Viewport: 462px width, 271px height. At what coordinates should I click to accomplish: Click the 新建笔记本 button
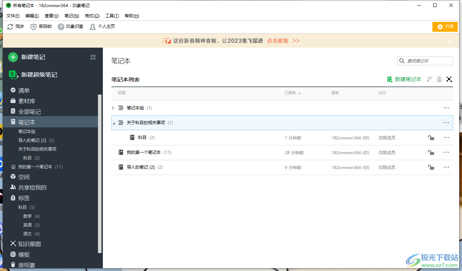(x=404, y=79)
